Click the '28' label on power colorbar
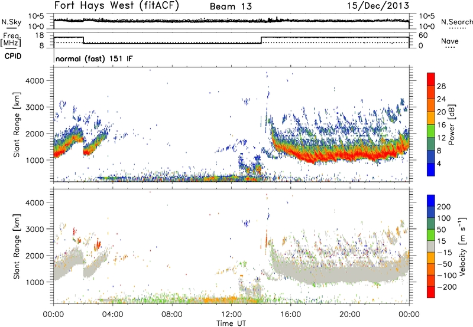 coord(441,86)
